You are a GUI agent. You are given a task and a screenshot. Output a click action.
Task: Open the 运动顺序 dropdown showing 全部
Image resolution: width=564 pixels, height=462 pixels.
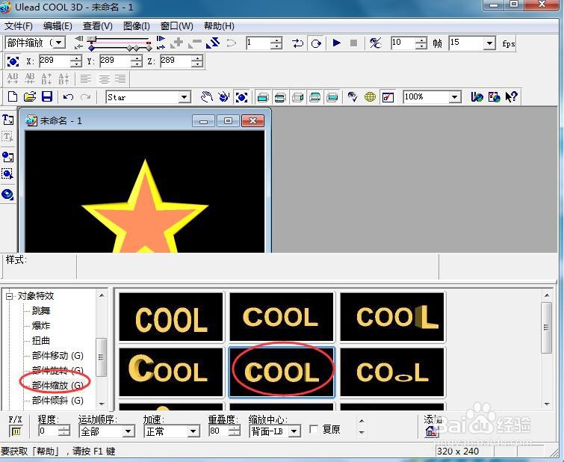pyautogui.click(x=128, y=431)
